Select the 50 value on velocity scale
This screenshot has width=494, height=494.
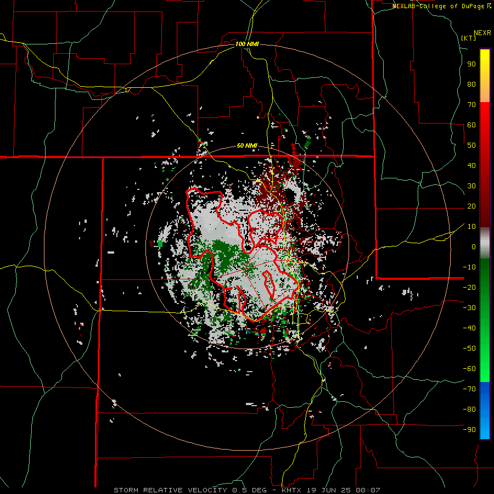471,145
